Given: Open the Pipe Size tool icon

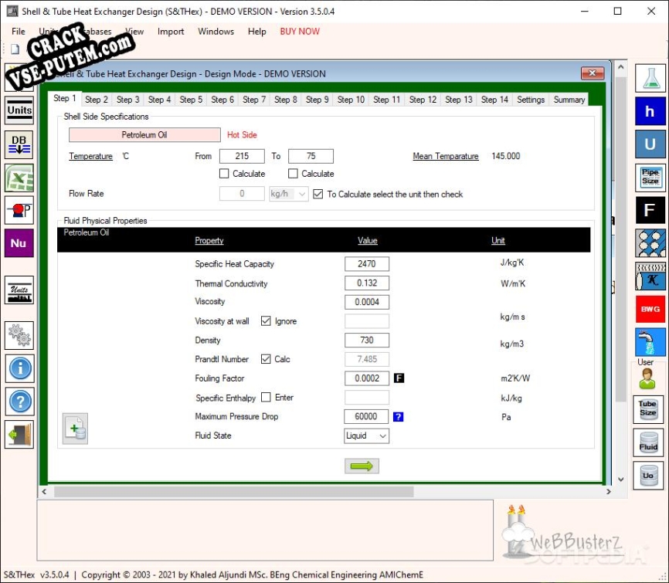Looking at the screenshot, I should [x=650, y=178].
